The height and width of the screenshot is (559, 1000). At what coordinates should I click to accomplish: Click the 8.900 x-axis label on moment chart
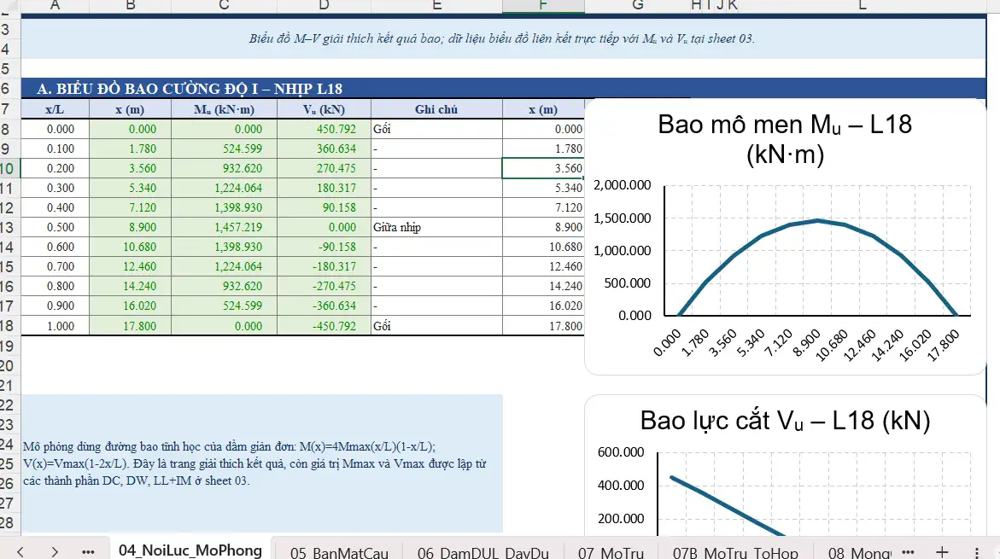[807, 343]
